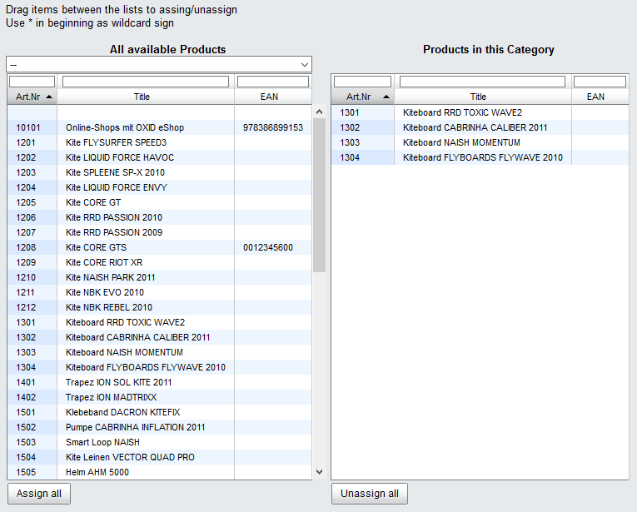Click the available products scrollbar thumb

tap(319, 196)
